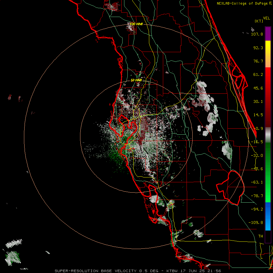
Task: Click the 30.1 velocity scale value
Action: pos(258,102)
